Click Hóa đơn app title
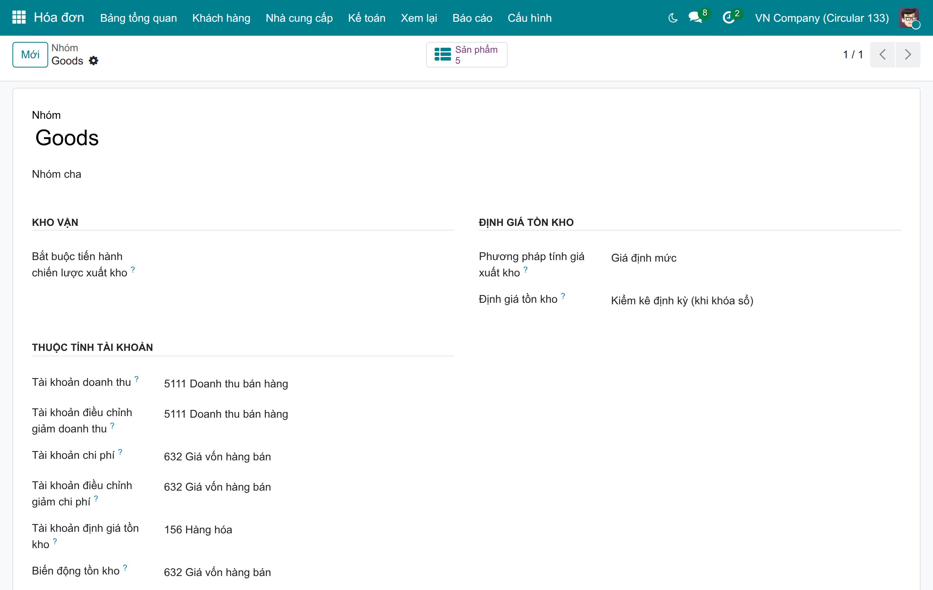This screenshot has width=933, height=590. (59, 17)
